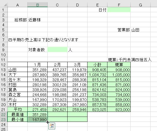157x131 pixels.
Task: Click cell with value 338,926
Action: pos(38,89)
